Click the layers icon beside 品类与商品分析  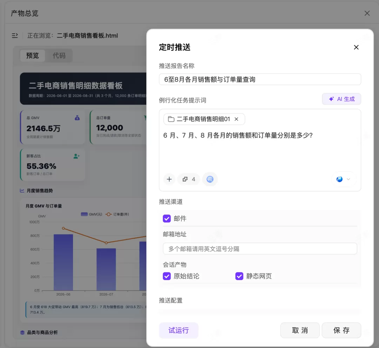click(x=22, y=332)
